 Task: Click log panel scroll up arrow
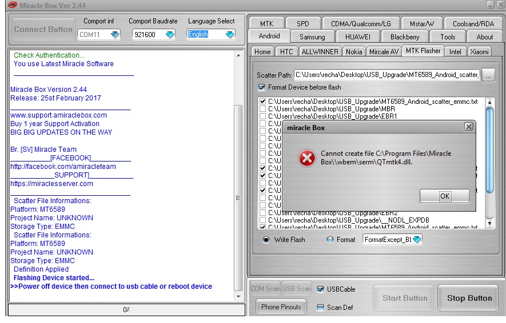tap(238, 55)
